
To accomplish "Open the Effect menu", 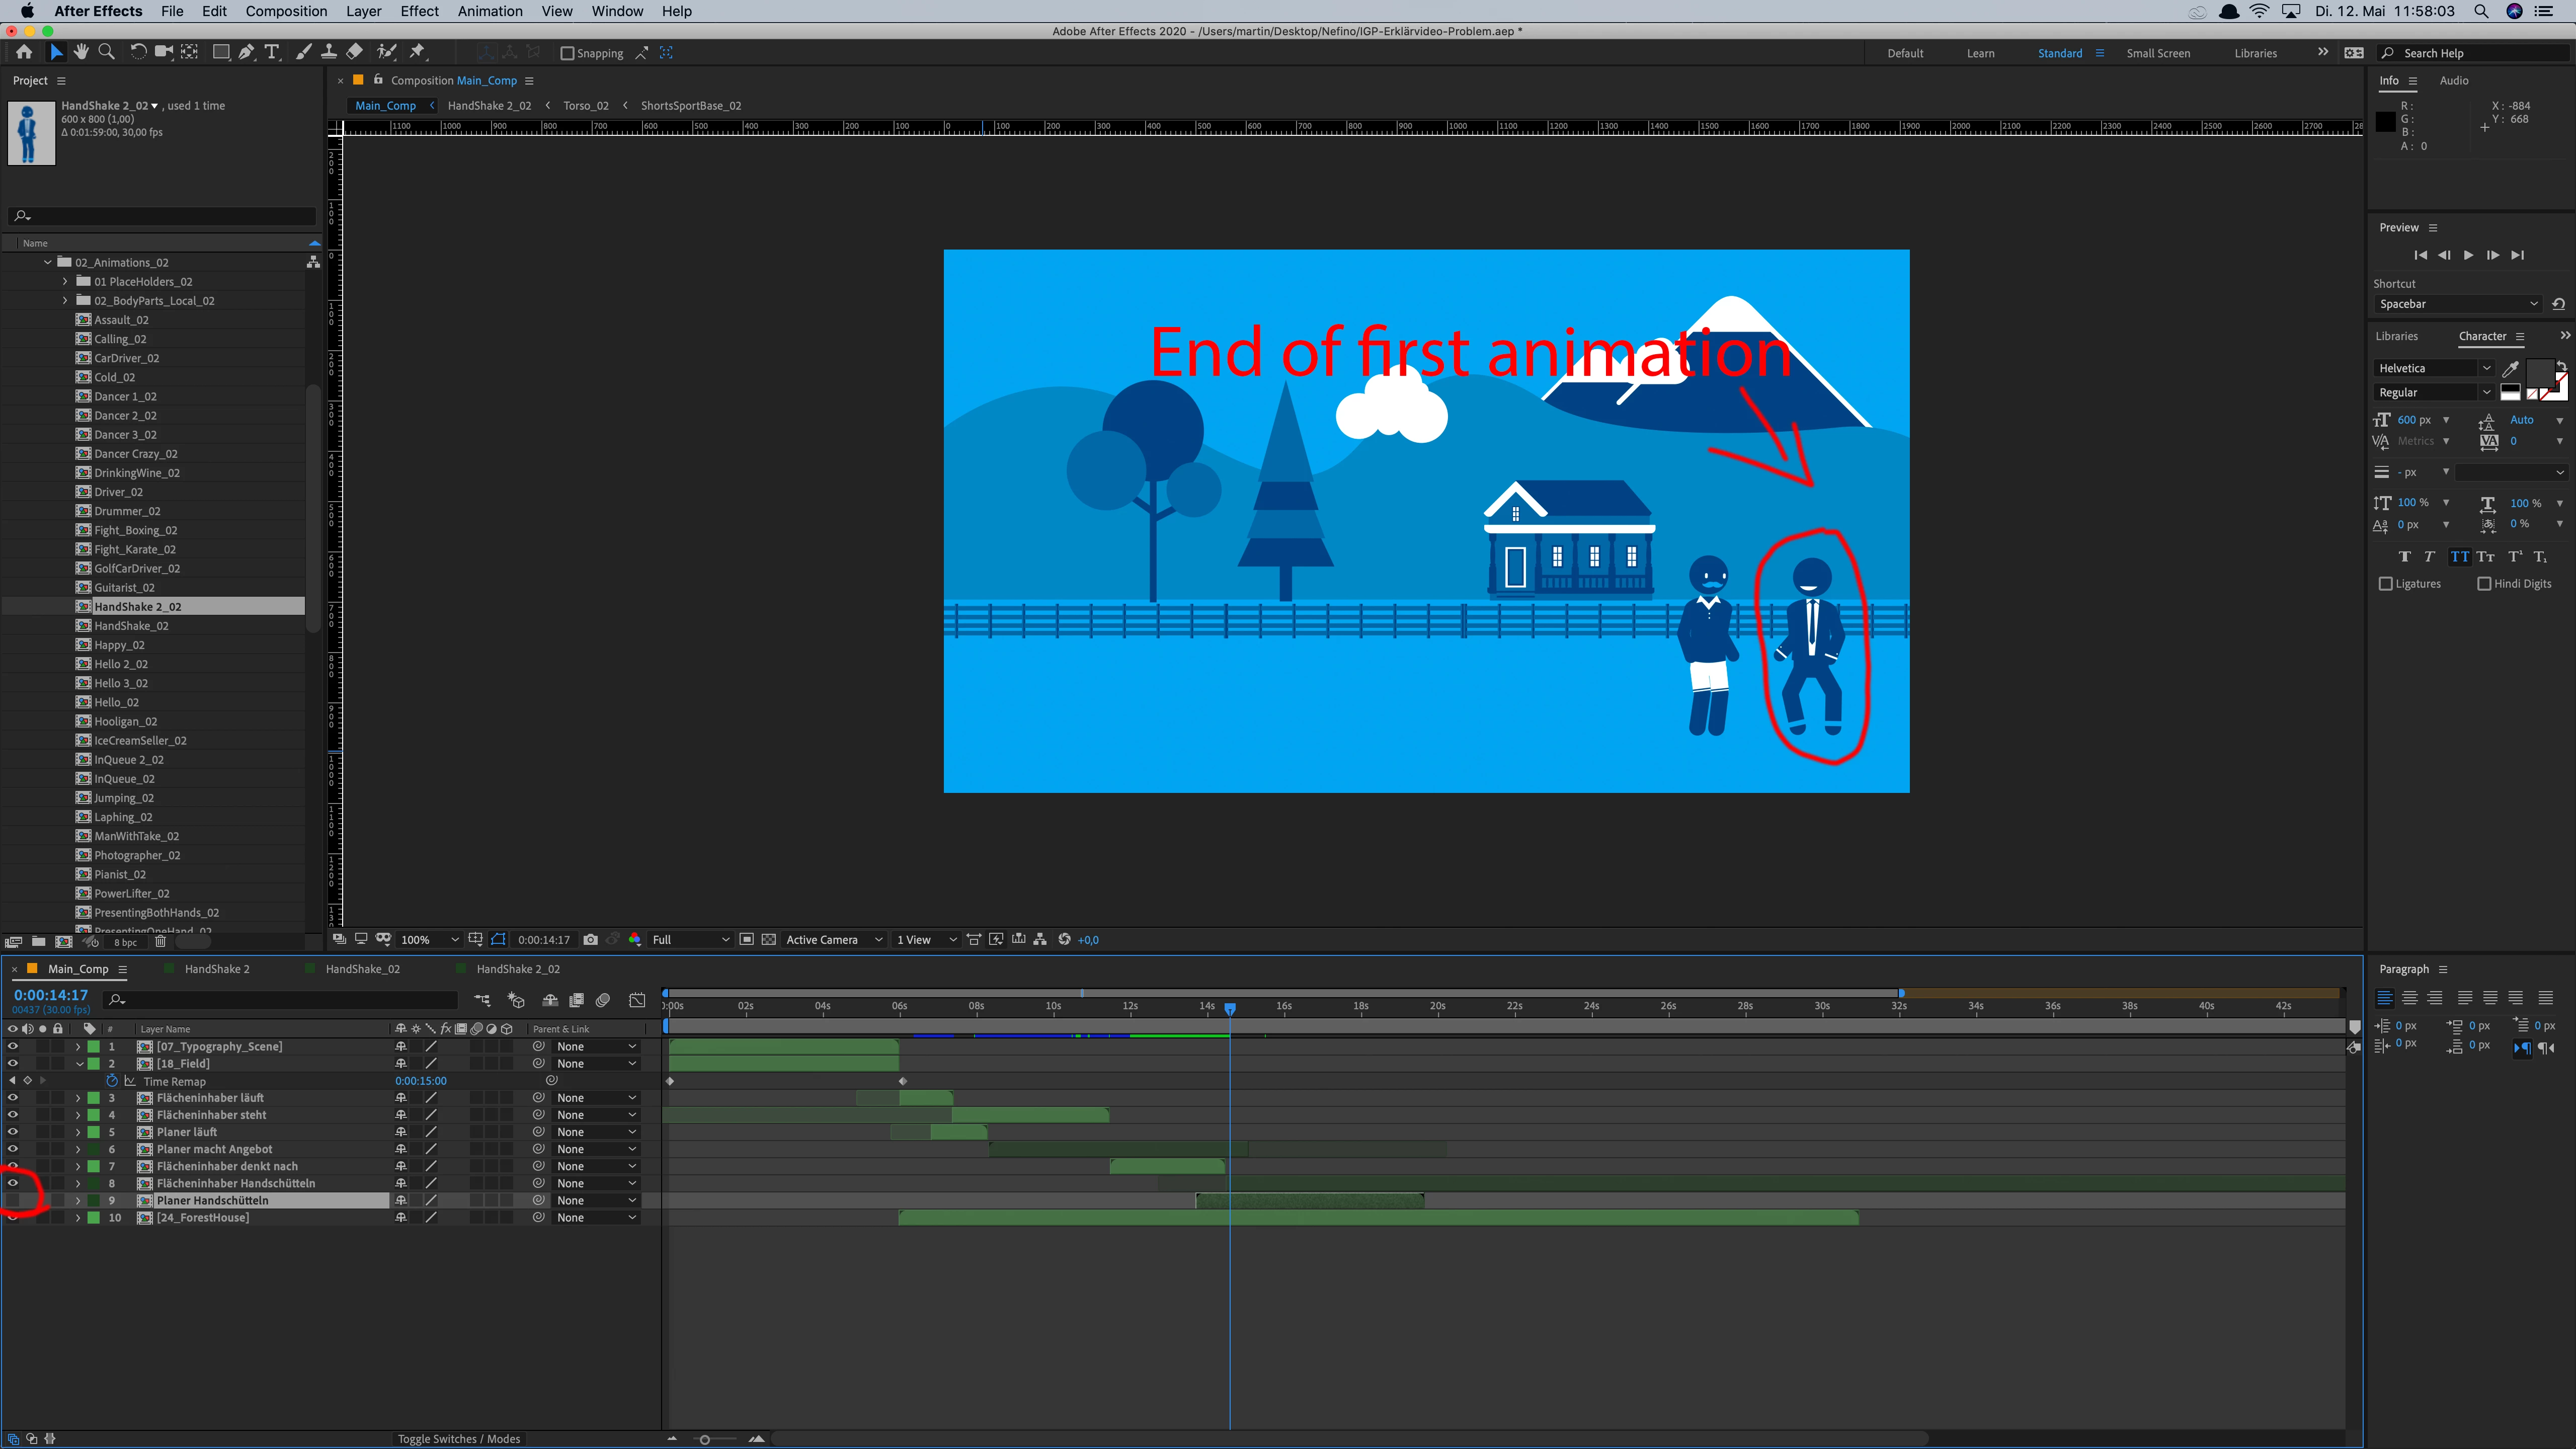I will (x=419, y=11).
